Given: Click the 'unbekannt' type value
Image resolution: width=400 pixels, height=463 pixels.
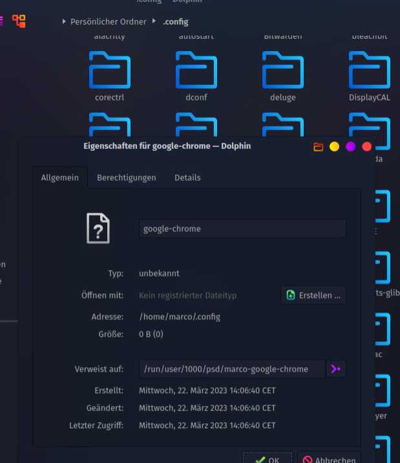Looking at the screenshot, I should click(x=159, y=273).
